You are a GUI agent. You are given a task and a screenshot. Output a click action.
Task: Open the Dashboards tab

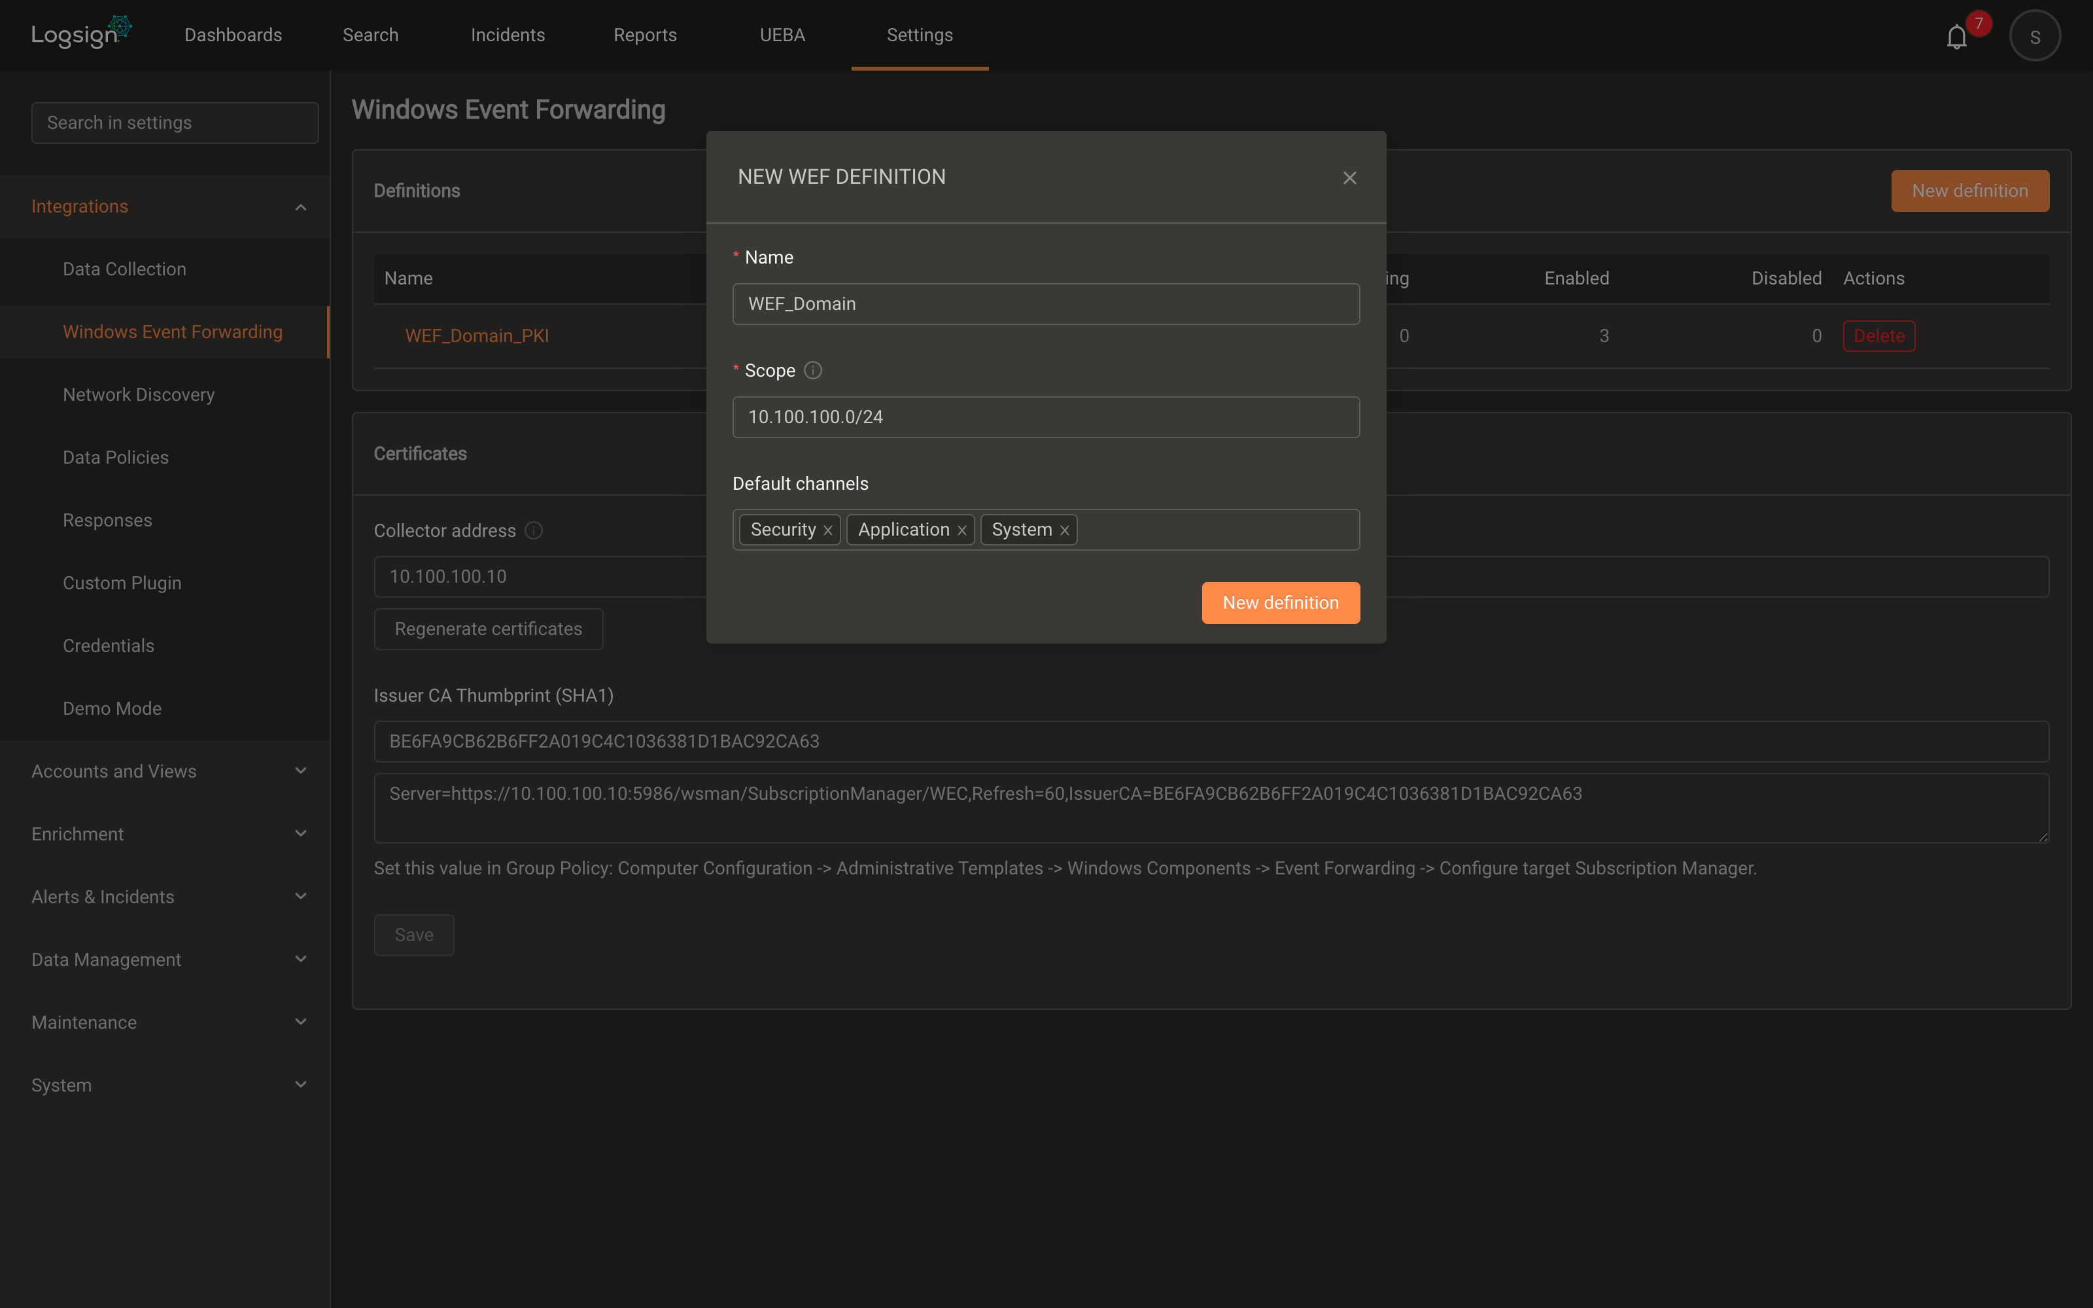pyautogui.click(x=233, y=35)
